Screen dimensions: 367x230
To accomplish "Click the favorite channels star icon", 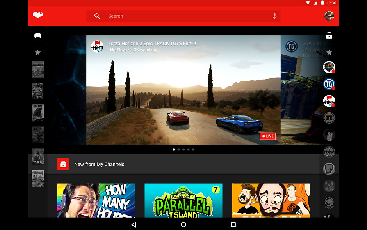I will click(329, 52).
